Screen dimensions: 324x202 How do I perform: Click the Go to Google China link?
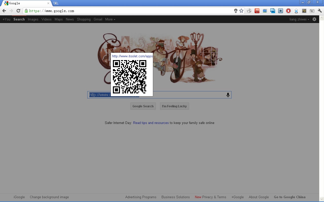coord(290,197)
